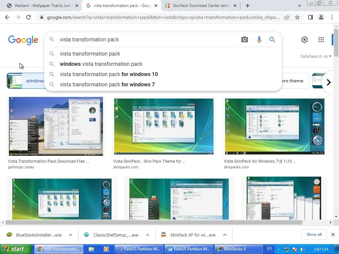
Task: Switch to first EaseUS Partition taskbar window
Action: [139, 249]
